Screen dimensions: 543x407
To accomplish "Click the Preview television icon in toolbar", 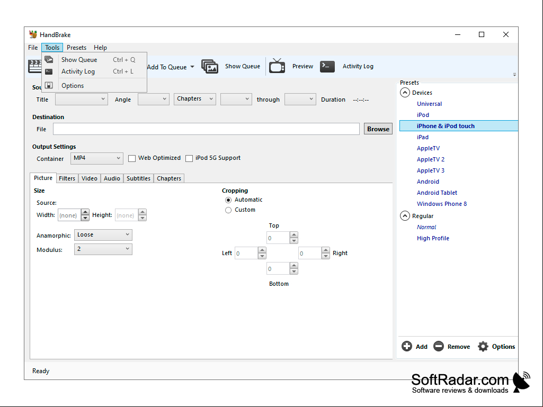I will (277, 66).
